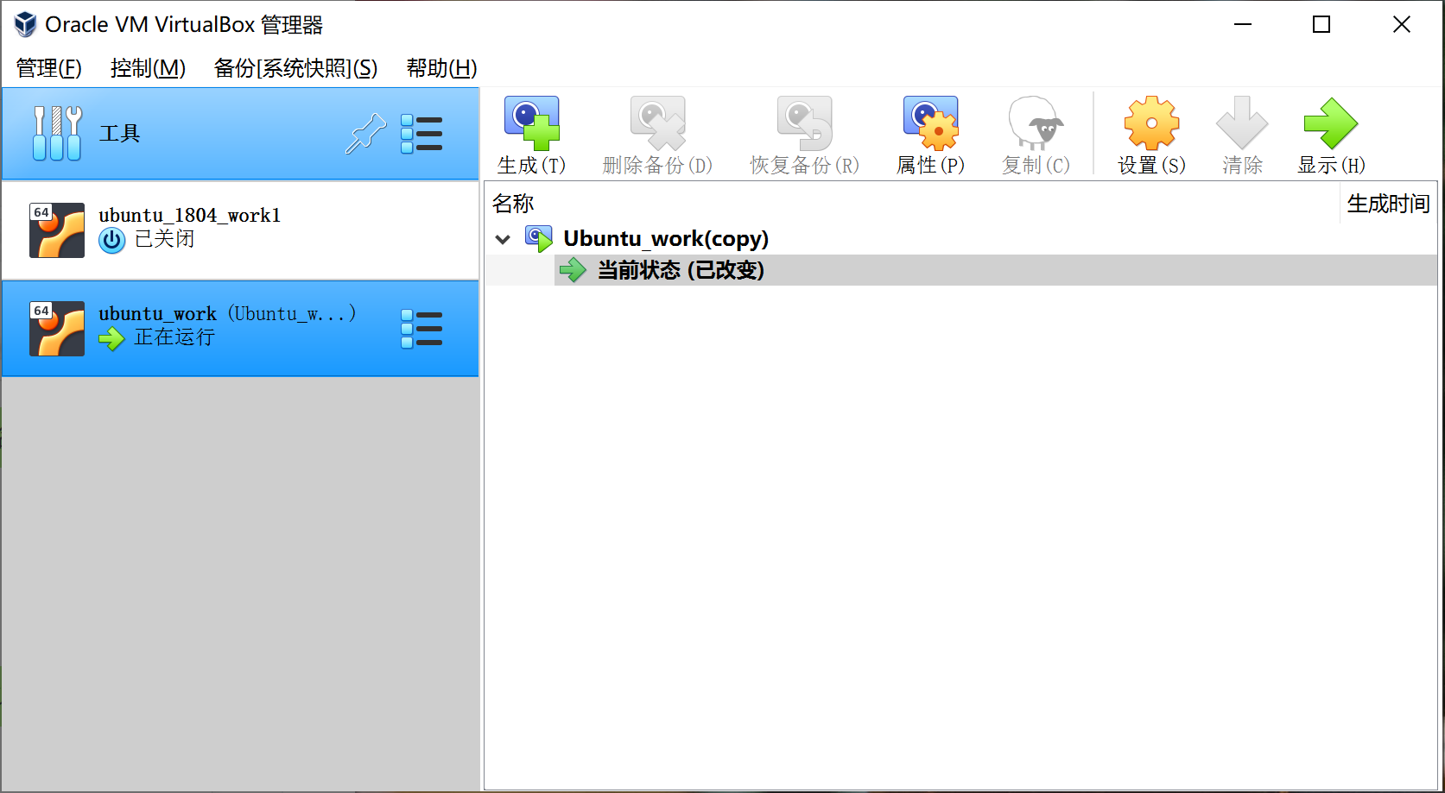1445x793 pixels.
Task: Open VM Settings (设置) gear
Action: 1151,123
